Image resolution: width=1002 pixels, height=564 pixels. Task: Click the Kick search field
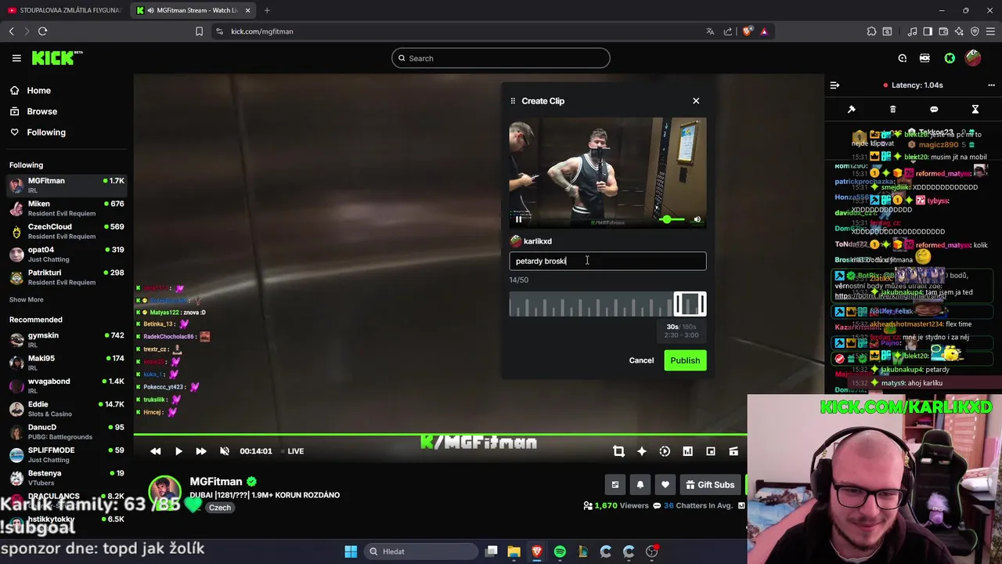pyautogui.click(x=501, y=58)
